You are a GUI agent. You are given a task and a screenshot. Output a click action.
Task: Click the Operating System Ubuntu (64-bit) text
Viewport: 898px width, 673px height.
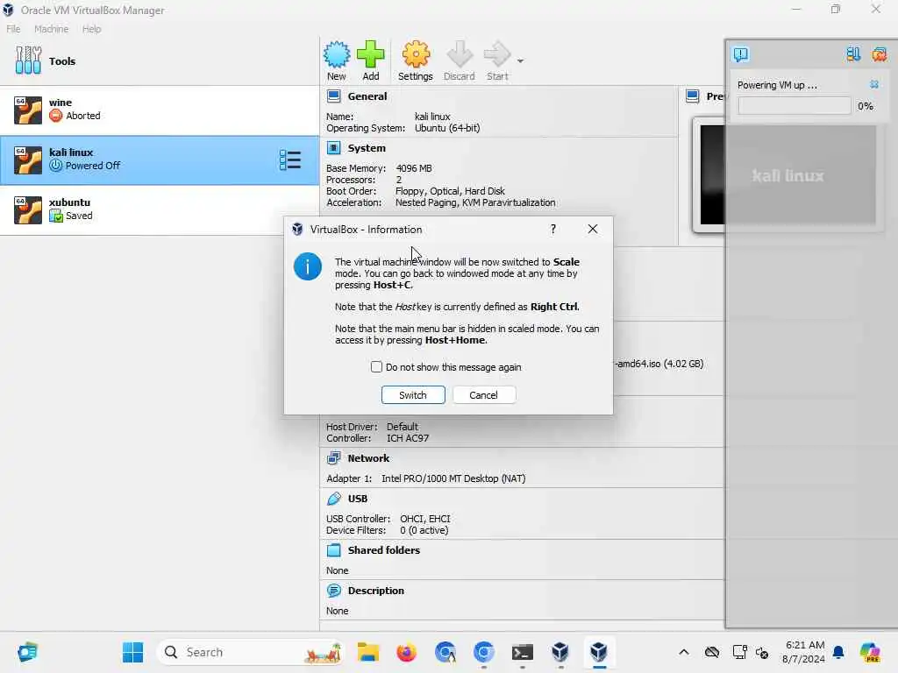point(447,128)
